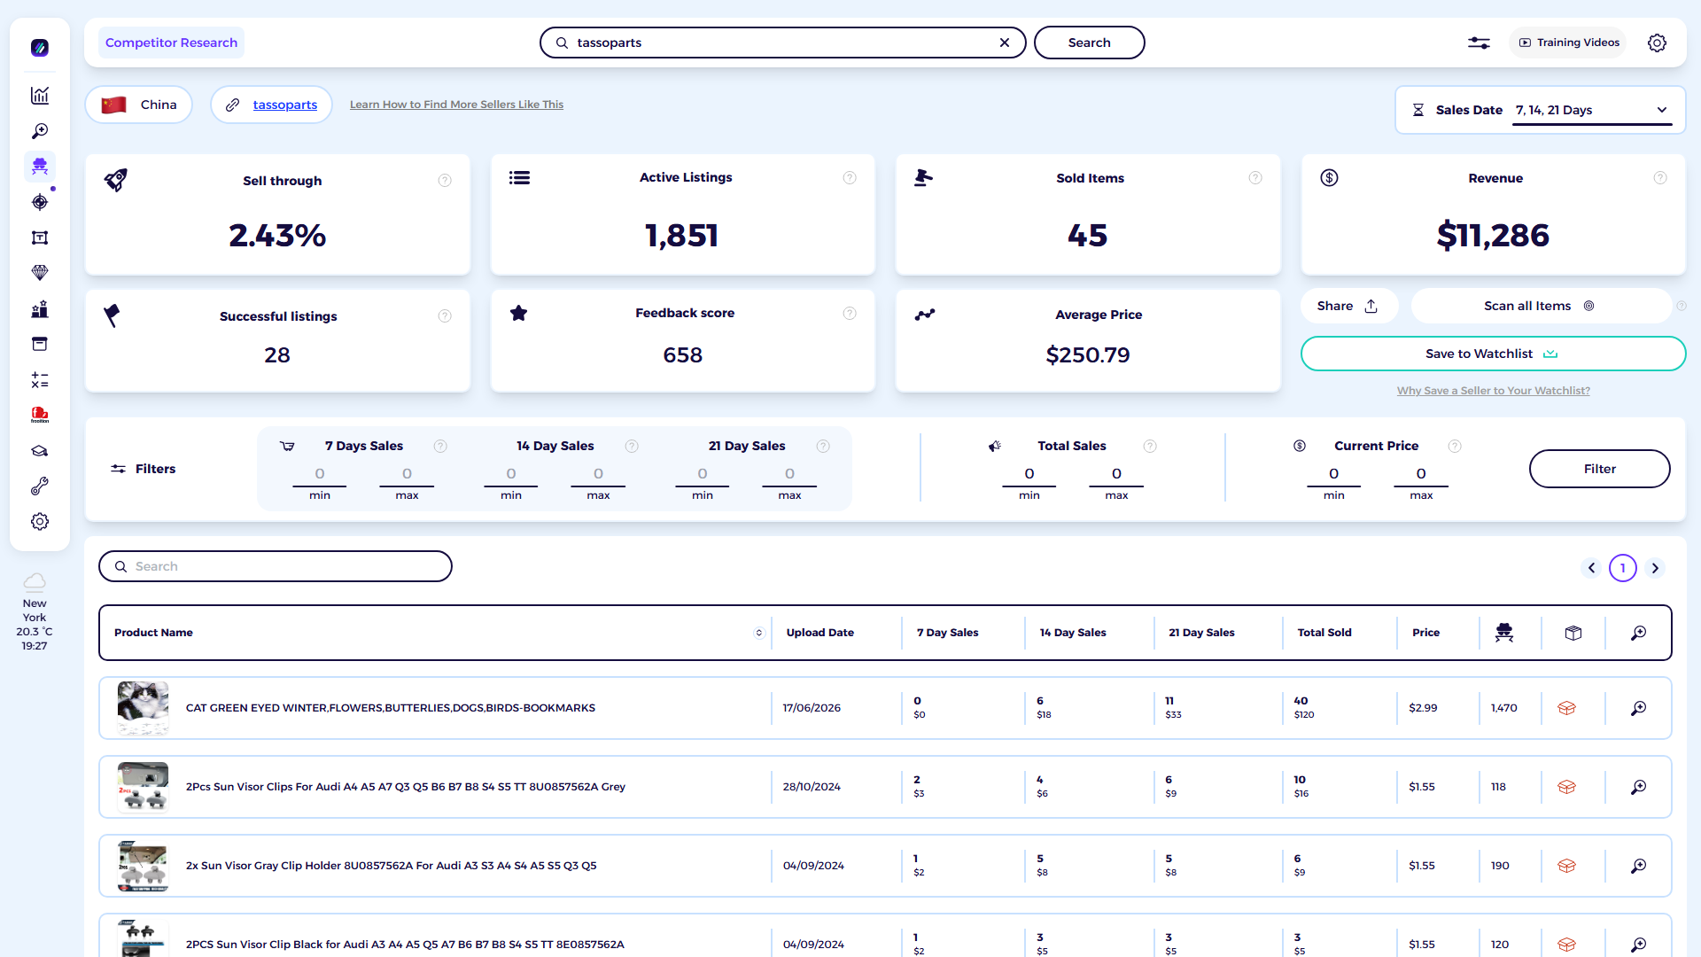Set the Current Price min field
This screenshot has height=957, width=1701.
click(1333, 474)
